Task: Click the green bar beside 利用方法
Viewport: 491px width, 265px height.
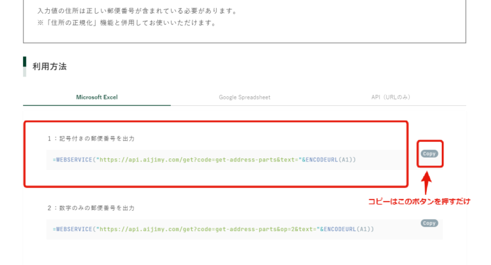Action: (x=25, y=66)
